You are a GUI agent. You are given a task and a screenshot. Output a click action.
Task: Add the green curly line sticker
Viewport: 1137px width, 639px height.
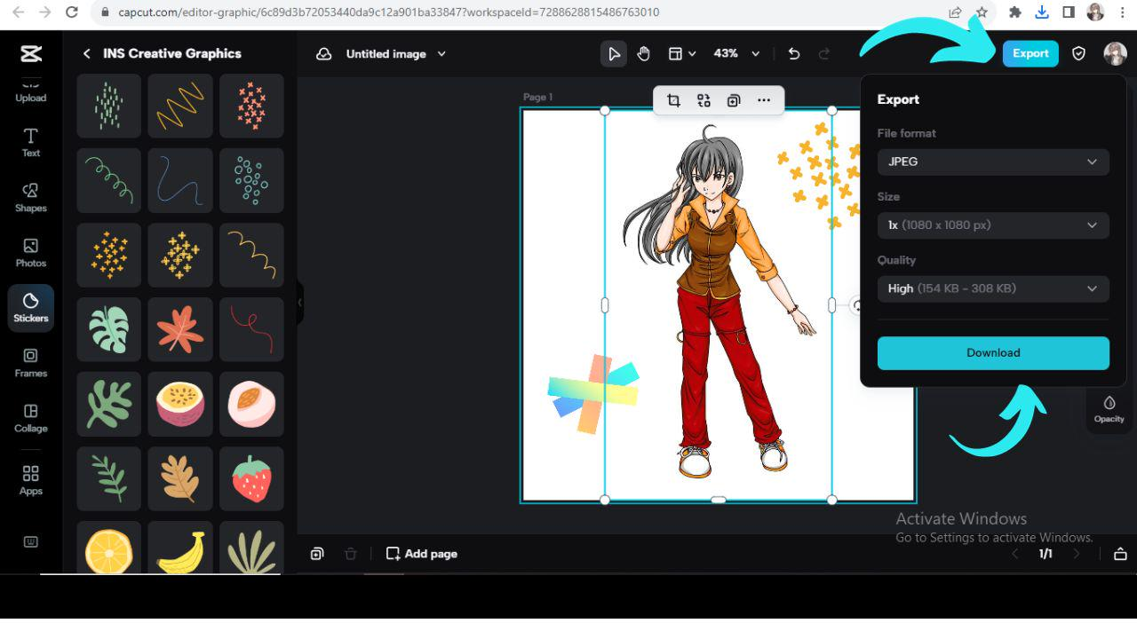click(109, 180)
